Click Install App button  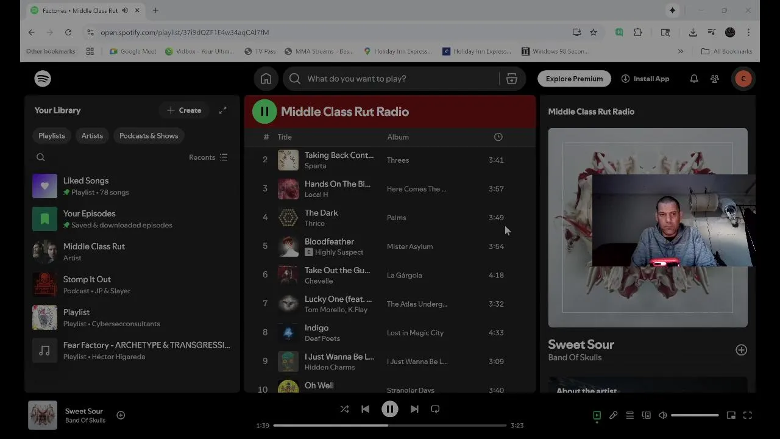645,79
